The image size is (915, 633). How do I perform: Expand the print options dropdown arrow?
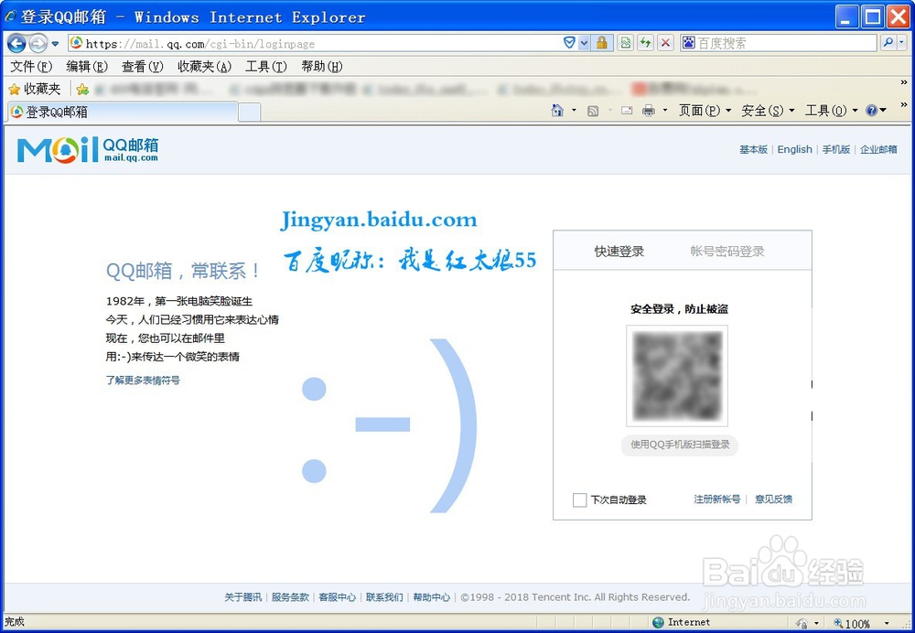click(664, 111)
